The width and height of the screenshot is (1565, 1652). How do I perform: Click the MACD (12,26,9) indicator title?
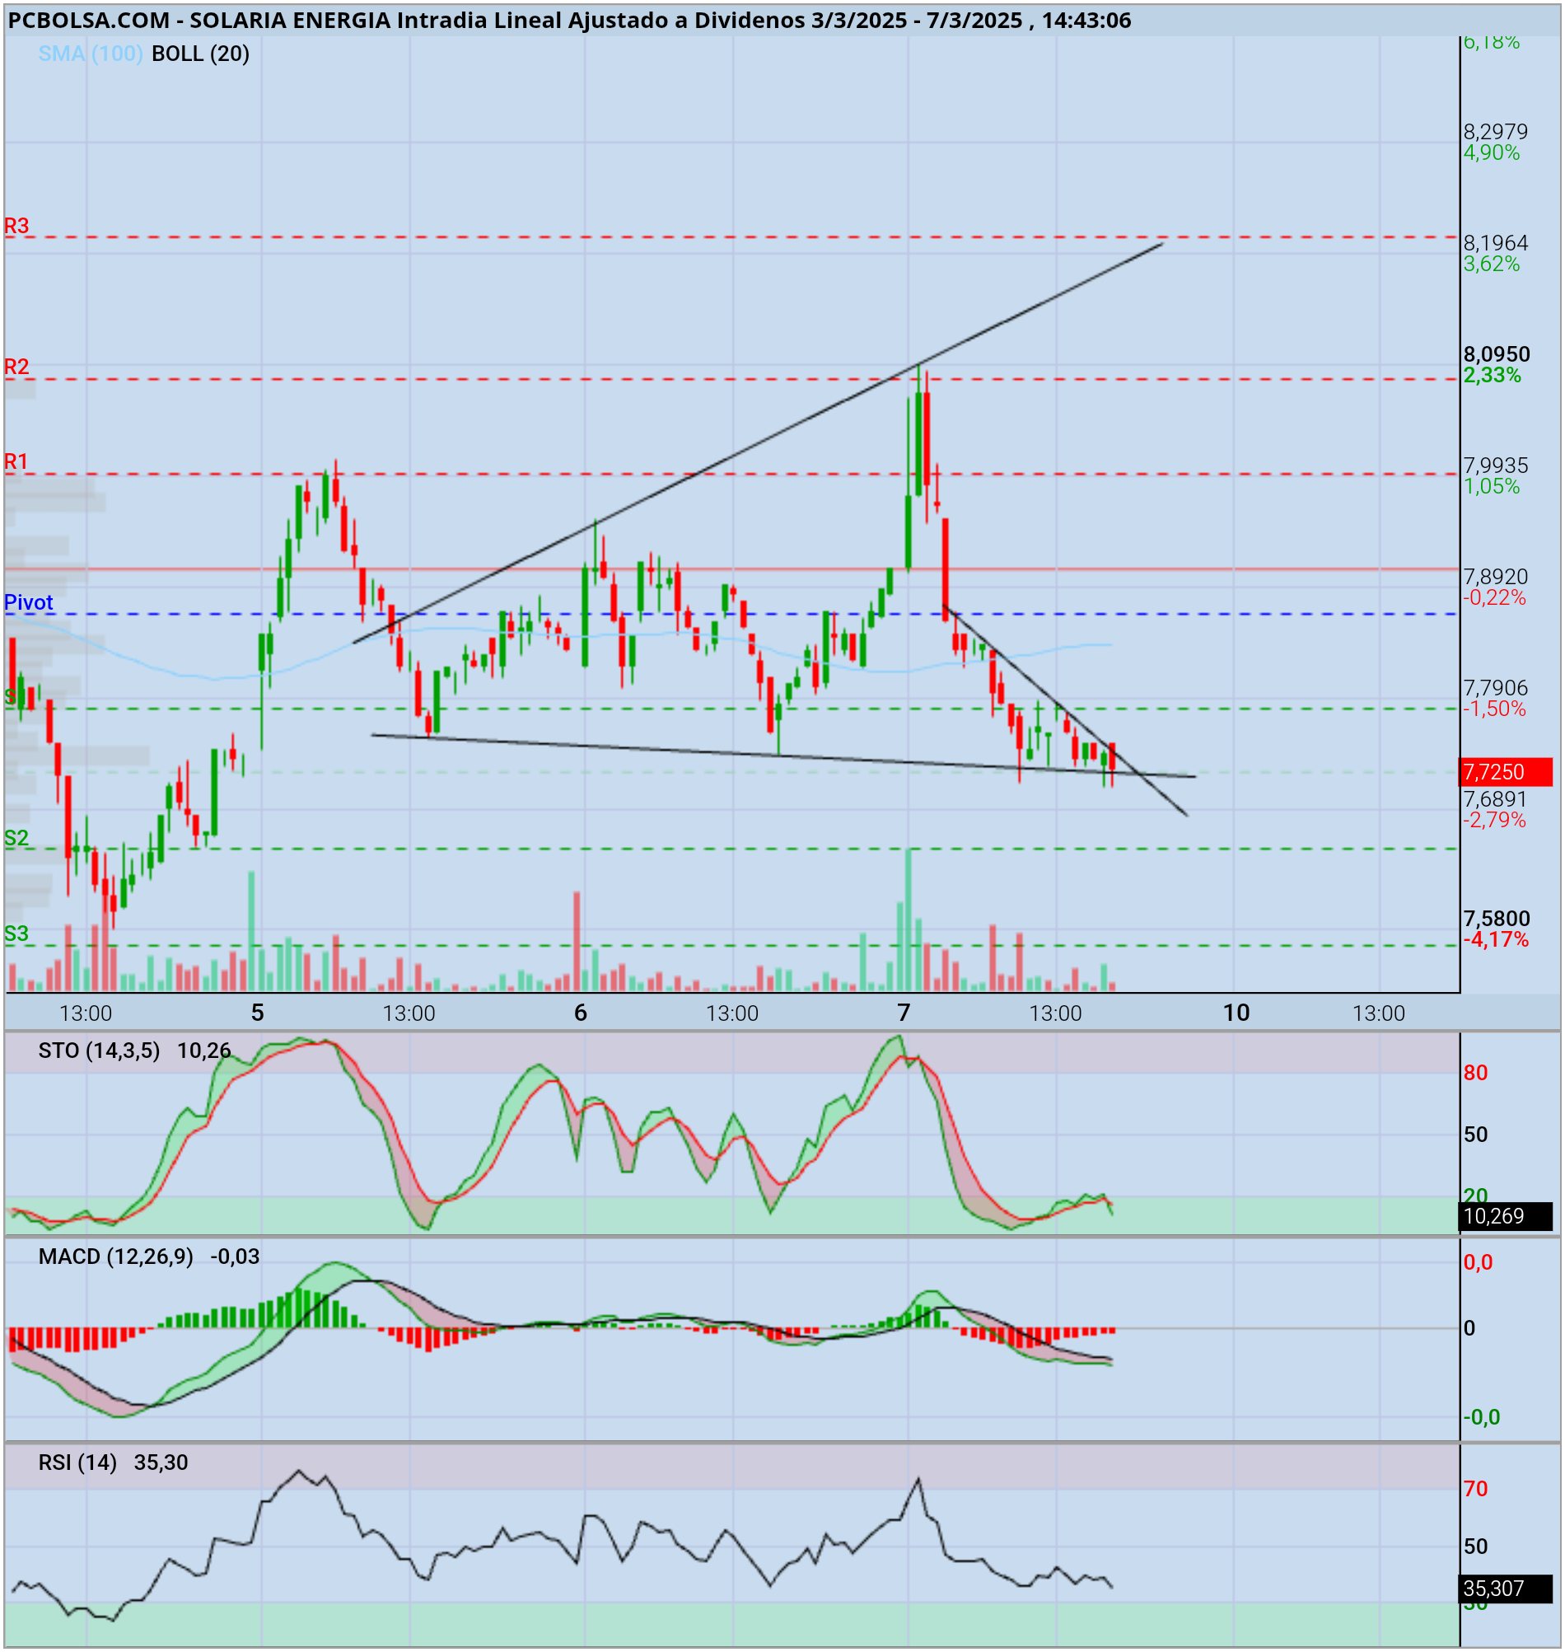116,1257
